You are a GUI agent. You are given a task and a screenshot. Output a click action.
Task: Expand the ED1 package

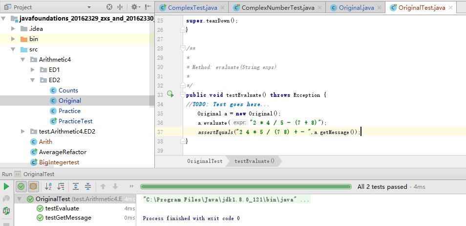(33, 70)
